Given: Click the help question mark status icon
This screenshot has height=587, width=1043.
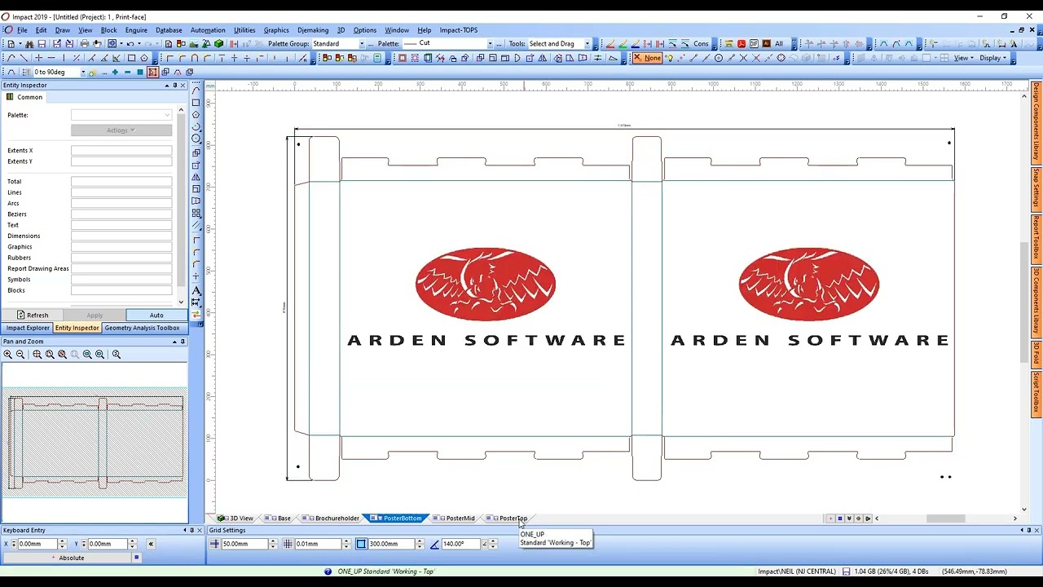Looking at the screenshot, I should click(328, 572).
